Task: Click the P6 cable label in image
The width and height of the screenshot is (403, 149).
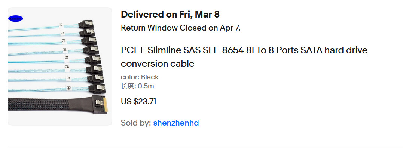Action: point(67,67)
